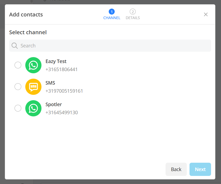
Task: Click the WhatsApp icon for Spotler
Action: point(33,108)
